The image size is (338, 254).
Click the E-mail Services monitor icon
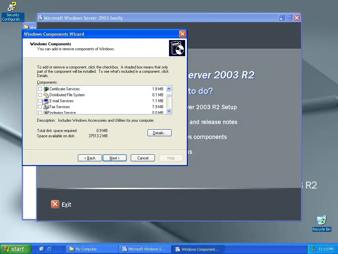46,101
